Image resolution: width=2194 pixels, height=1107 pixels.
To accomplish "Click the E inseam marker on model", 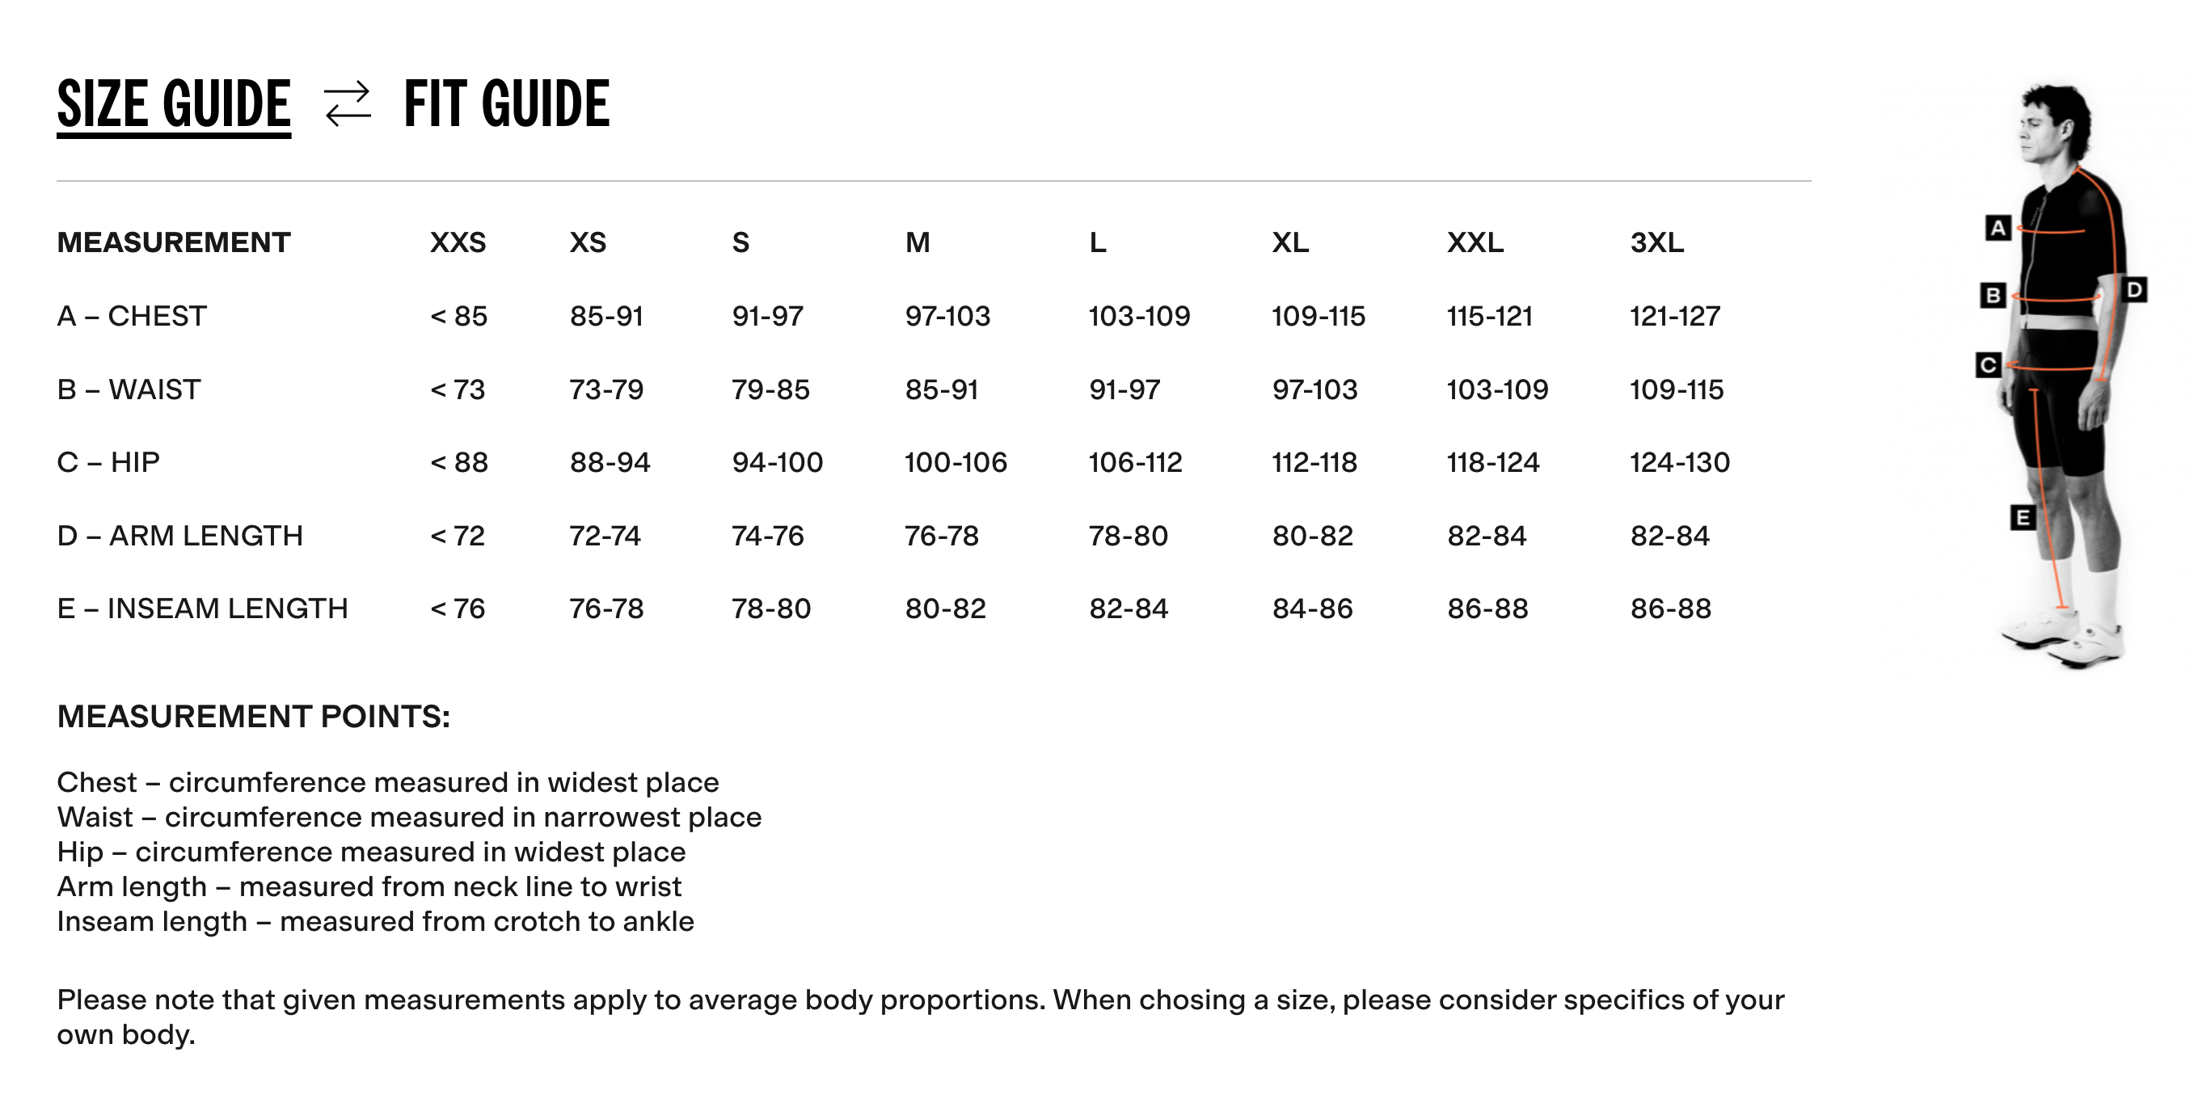I will pyautogui.click(x=2023, y=517).
